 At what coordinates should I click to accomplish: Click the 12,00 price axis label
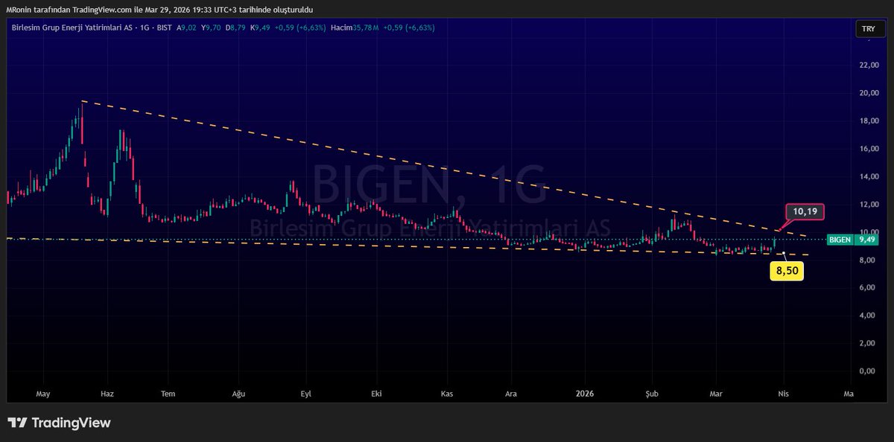tap(869, 205)
